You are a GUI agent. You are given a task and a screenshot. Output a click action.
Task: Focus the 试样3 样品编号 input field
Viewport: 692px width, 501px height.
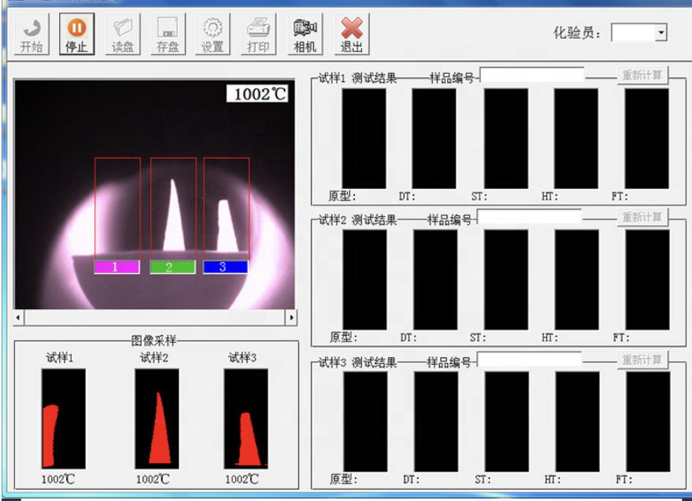(x=530, y=359)
